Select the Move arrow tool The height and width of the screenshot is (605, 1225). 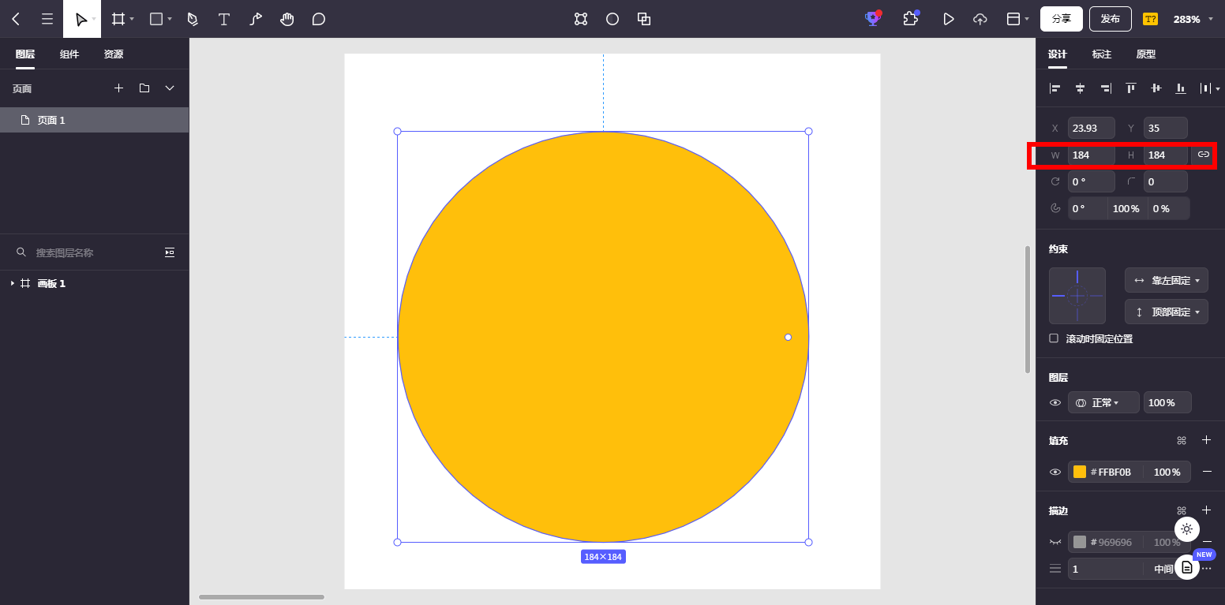81,19
